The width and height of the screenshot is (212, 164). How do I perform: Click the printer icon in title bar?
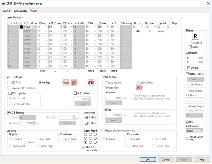(3, 4)
